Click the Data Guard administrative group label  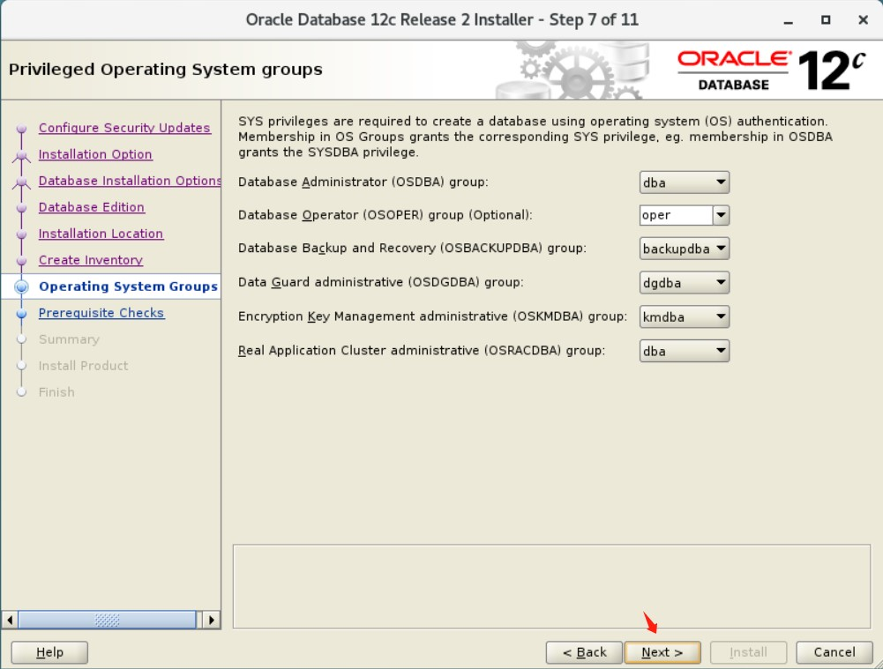[381, 282]
